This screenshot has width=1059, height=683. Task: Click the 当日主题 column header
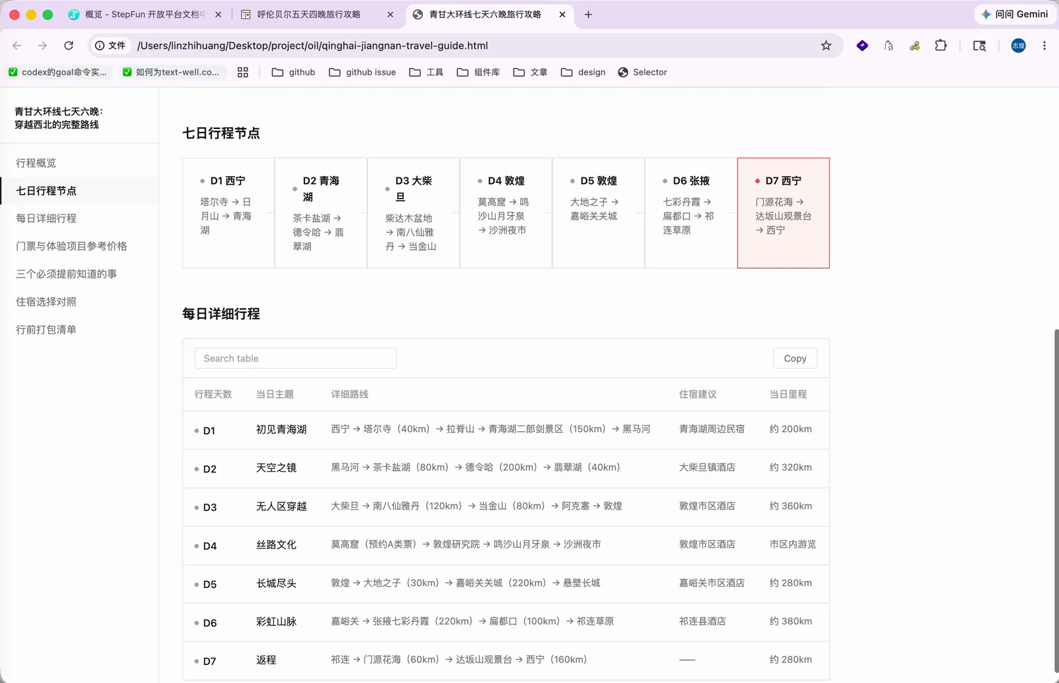click(x=275, y=394)
